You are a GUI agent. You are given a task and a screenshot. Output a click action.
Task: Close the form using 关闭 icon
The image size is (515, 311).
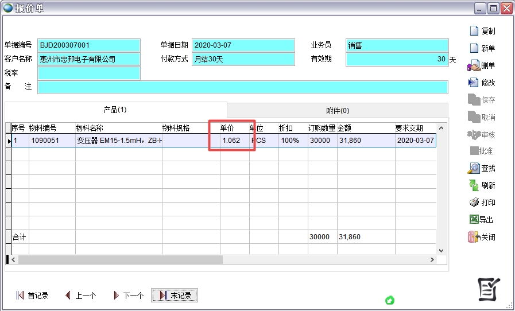coord(474,237)
